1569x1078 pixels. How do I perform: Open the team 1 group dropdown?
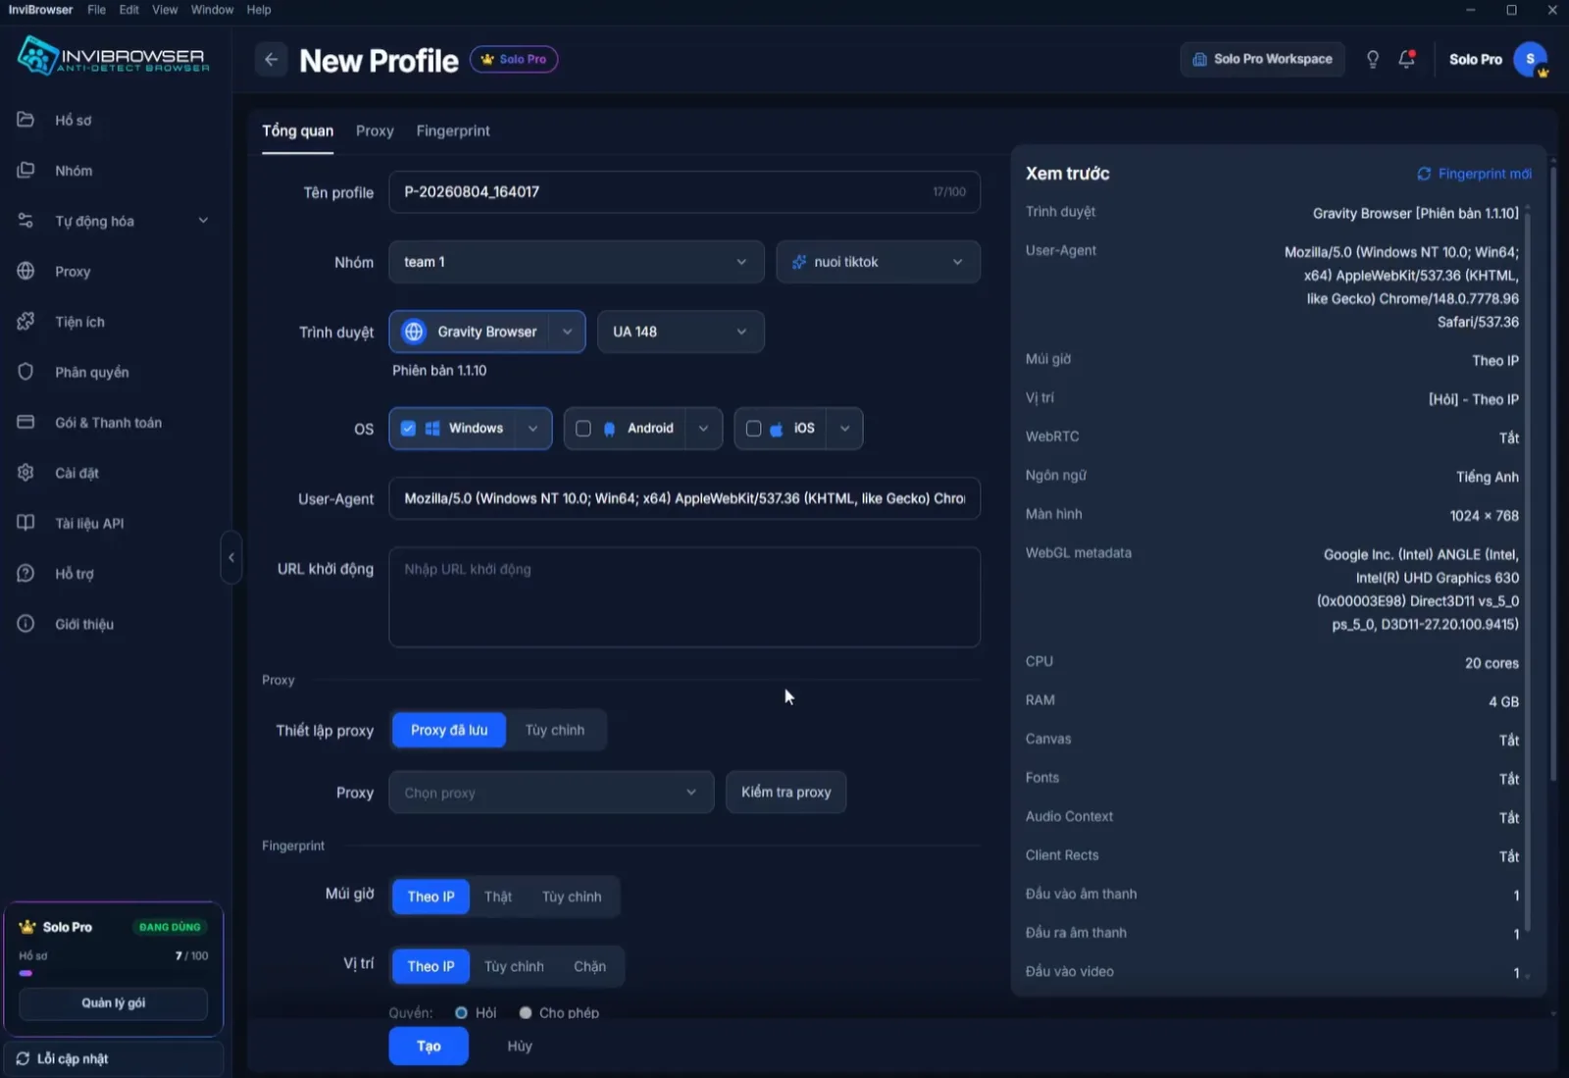click(x=576, y=262)
